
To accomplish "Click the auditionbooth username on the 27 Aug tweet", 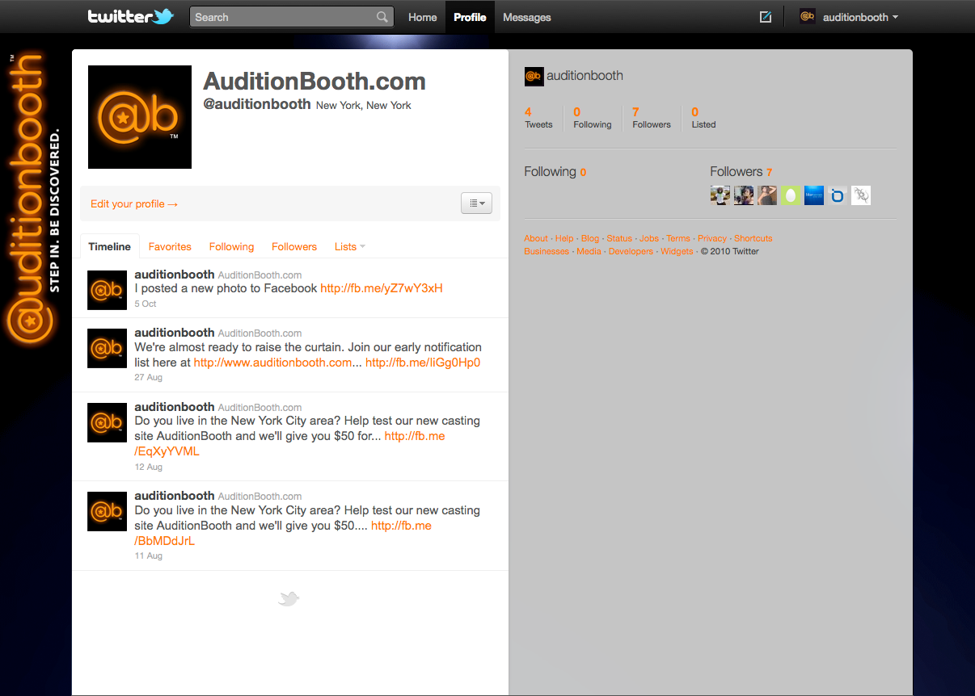I will 175,332.
